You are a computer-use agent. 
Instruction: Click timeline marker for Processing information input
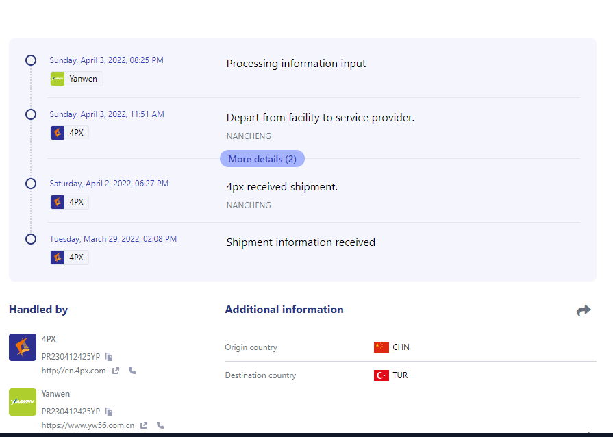[x=31, y=60]
